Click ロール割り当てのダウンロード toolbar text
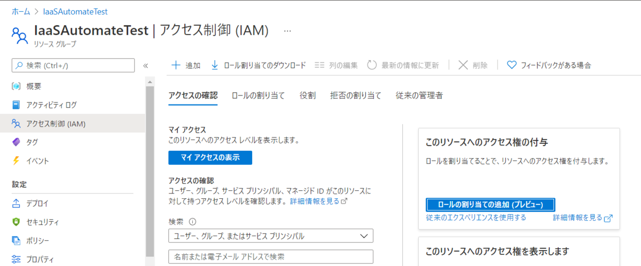The width and height of the screenshot is (641, 266). coord(265,65)
